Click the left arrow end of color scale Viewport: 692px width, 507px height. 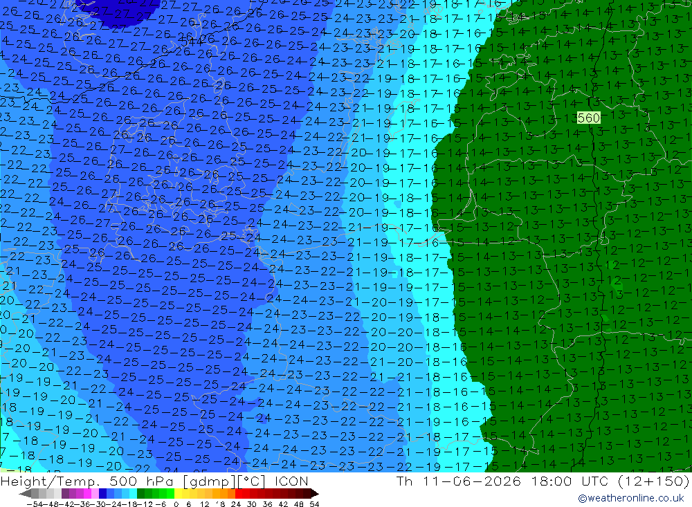click(x=25, y=494)
